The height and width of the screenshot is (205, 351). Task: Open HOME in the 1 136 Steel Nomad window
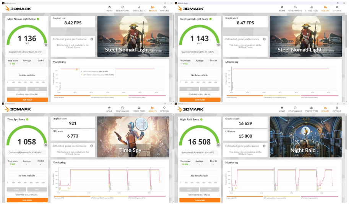109,9
